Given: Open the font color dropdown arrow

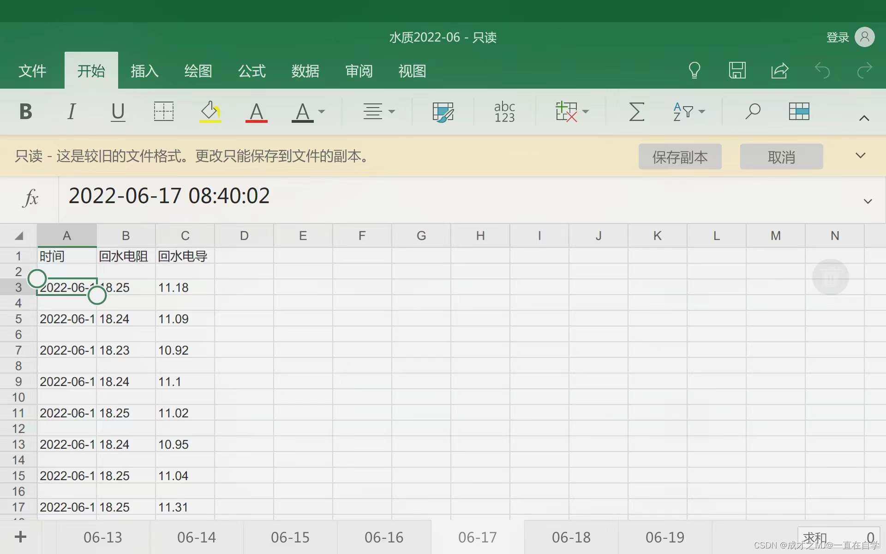Looking at the screenshot, I should tap(322, 113).
